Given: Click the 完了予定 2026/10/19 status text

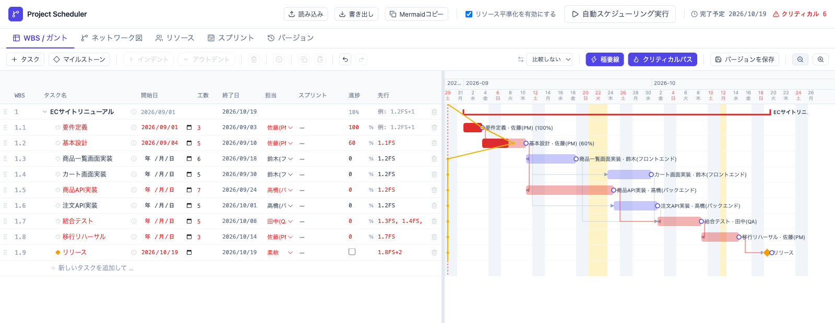Looking at the screenshot, I should 729,14.
